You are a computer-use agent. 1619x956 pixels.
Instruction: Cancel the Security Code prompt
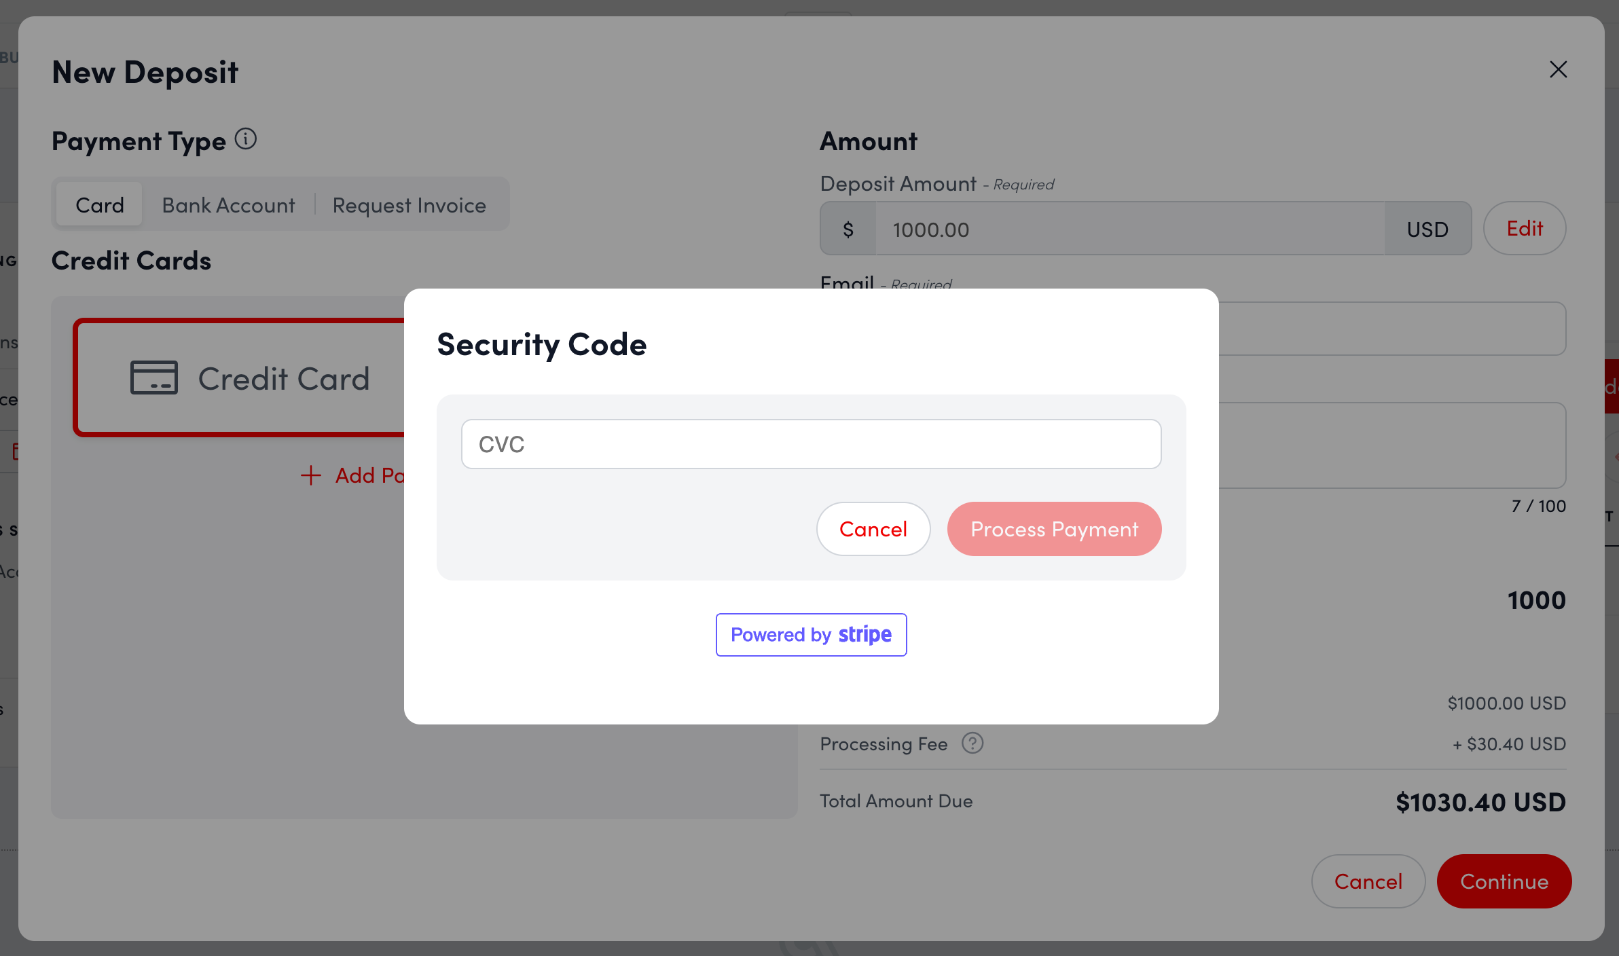pos(873,529)
